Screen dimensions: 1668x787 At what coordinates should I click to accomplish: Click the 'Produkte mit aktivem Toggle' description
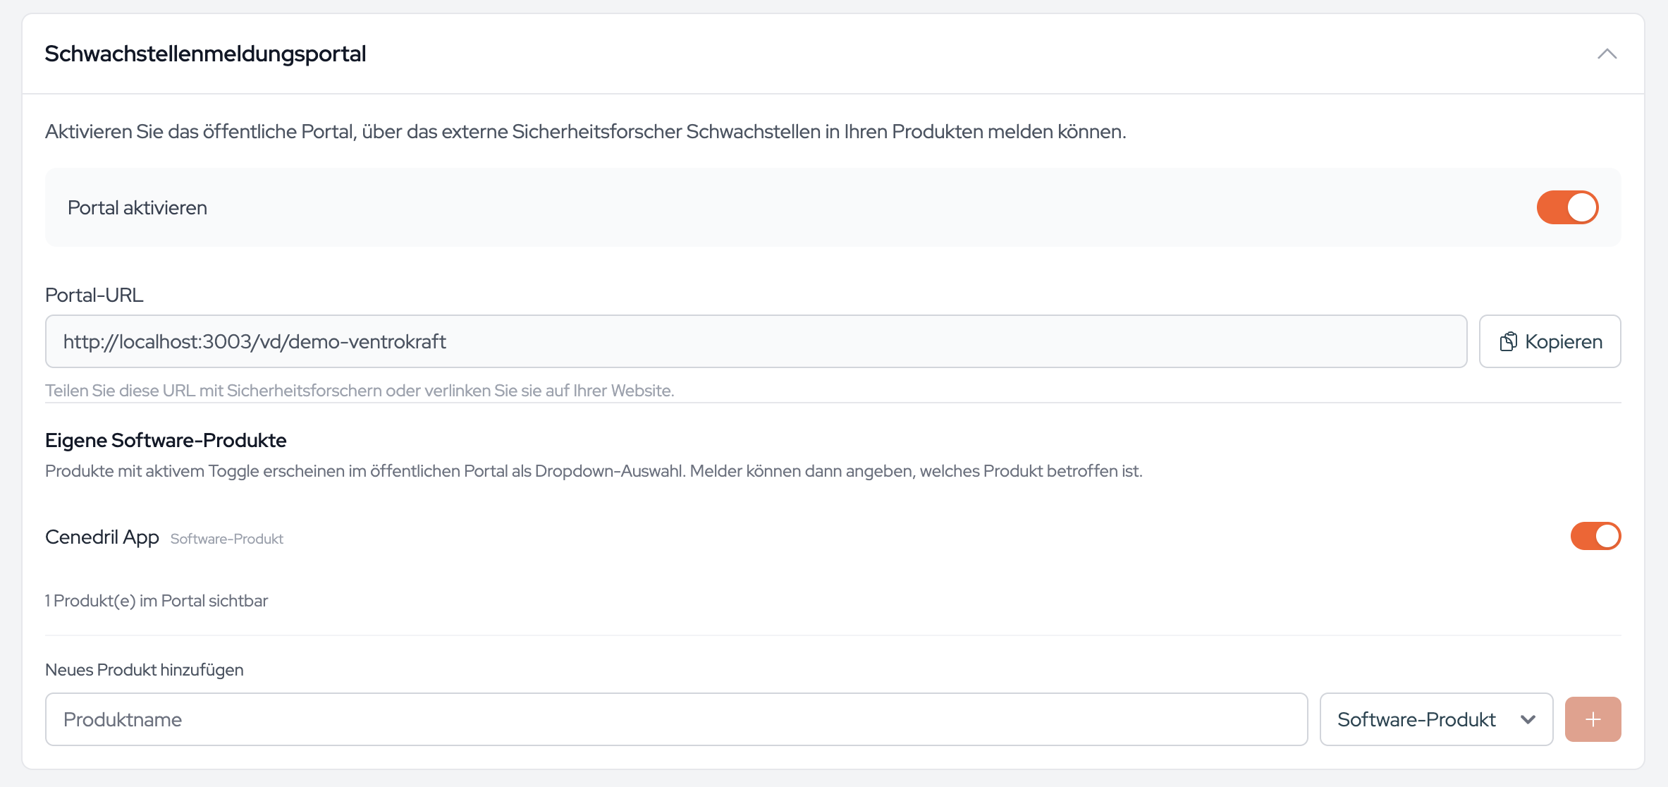tap(594, 471)
